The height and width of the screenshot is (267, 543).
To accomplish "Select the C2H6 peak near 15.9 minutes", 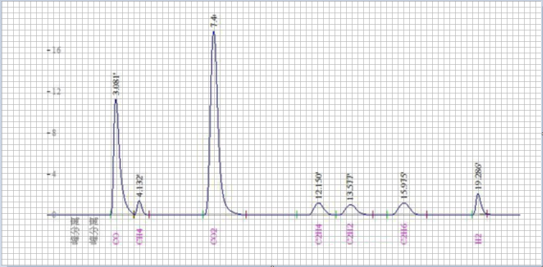I will (x=404, y=203).
